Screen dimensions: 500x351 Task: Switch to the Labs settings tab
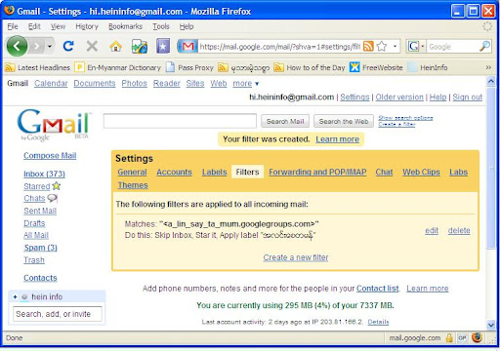point(458,172)
